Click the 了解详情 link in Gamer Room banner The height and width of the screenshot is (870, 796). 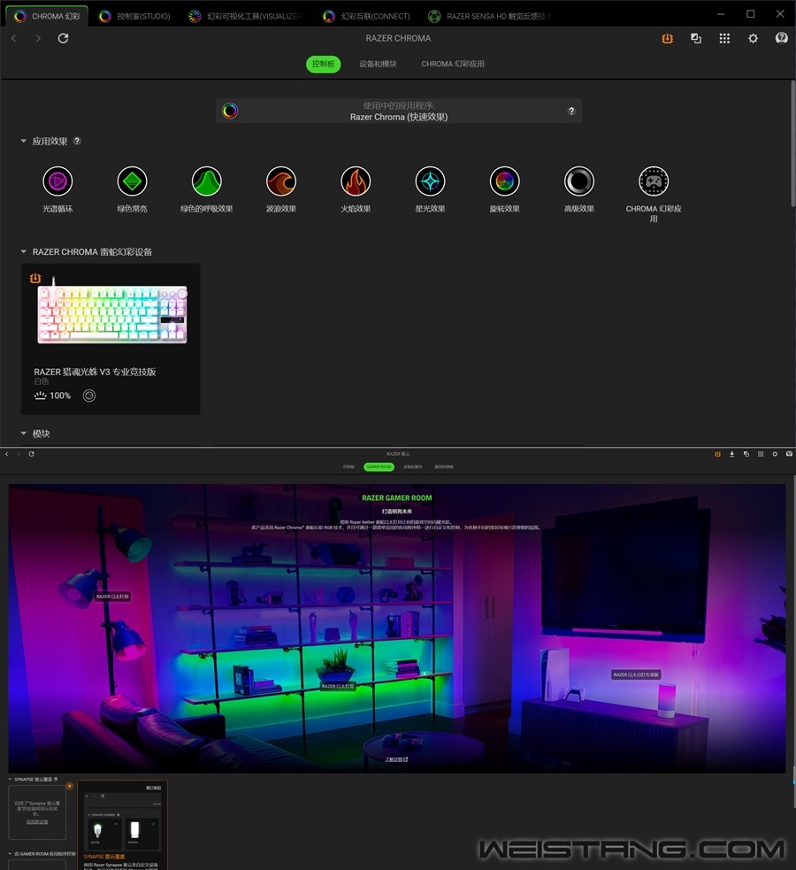(x=397, y=759)
